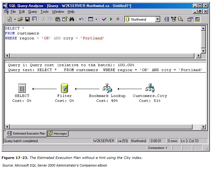Click left arrow of plan pane scrollbar
The height and width of the screenshot is (176, 212).
tap(7, 127)
